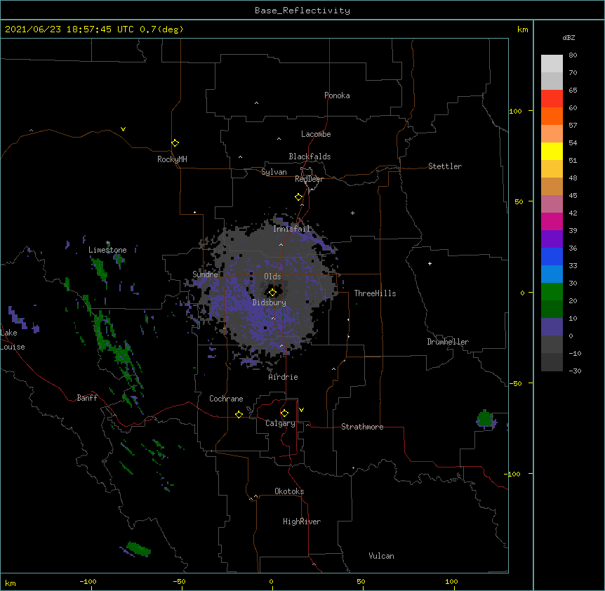Click the -50 tick label on the horizontal axis
605x591 pixels.
coord(179,581)
